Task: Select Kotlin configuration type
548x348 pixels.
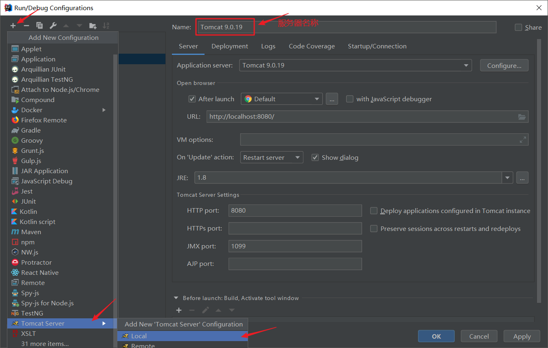Action: (x=60, y=211)
